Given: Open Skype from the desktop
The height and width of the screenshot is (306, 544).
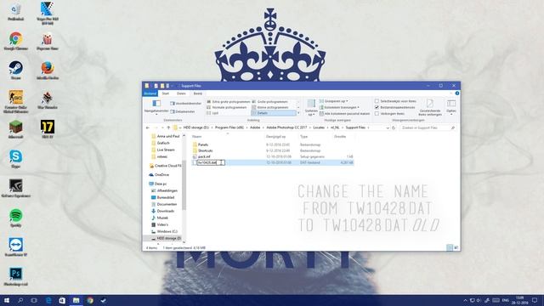Looking at the screenshot, I should (x=15, y=159).
